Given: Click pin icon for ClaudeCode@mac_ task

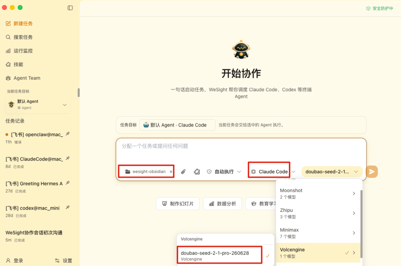Looking at the screenshot, I should click(68, 158).
